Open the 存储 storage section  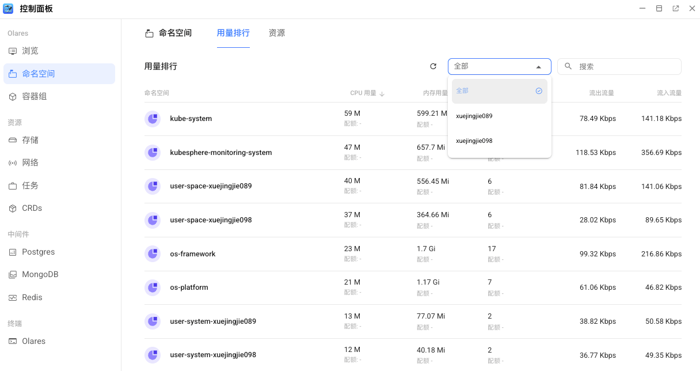(x=30, y=140)
